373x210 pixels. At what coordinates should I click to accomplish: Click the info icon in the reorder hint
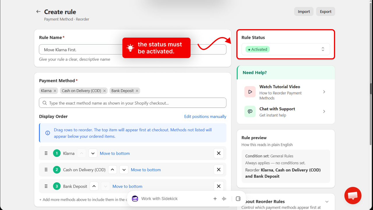pos(47,133)
